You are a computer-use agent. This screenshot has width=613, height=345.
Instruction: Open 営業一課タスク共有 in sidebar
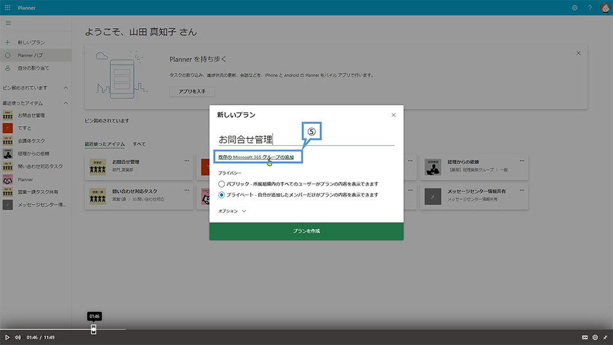coord(36,192)
